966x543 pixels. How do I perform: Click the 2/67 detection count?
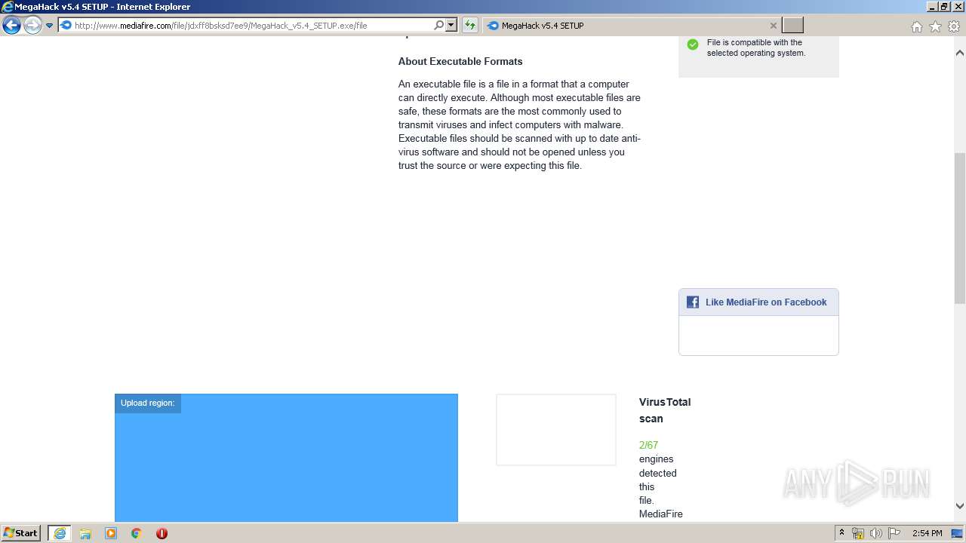[x=648, y=445]
